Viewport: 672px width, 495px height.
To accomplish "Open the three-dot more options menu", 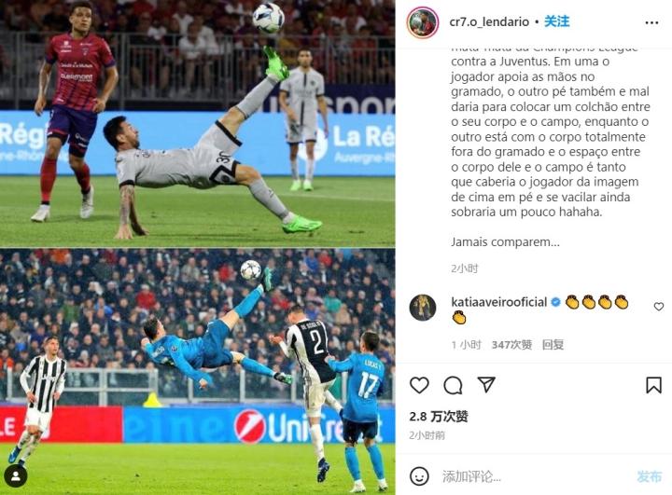I will tap(651, 22).
